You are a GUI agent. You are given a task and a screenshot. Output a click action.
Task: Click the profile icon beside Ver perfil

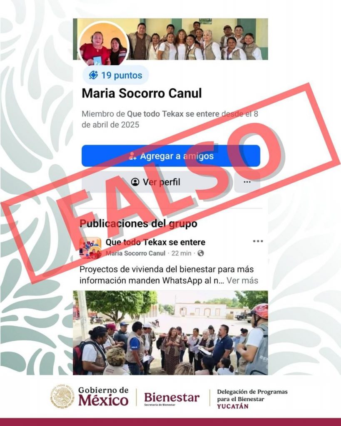tap(135, 182)
